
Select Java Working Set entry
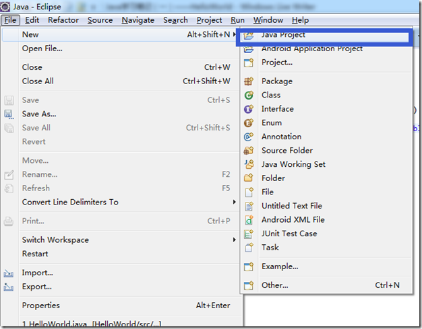click(326, 164)
